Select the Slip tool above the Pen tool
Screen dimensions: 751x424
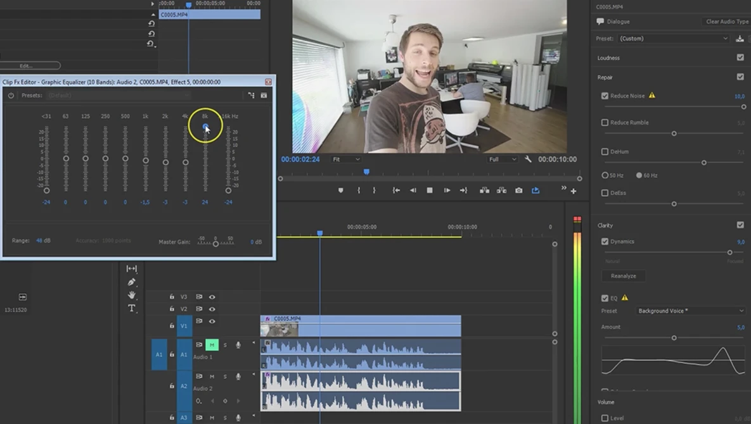pyautogui.click(x=131, y=269)
